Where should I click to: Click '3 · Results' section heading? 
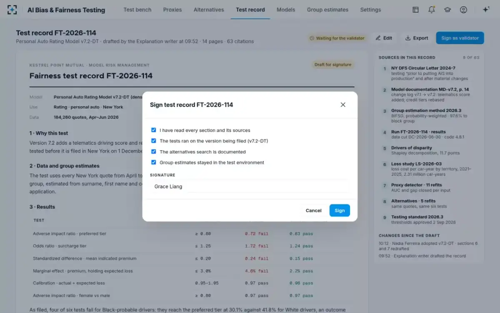pyautogui.click(x=42, y=207)
